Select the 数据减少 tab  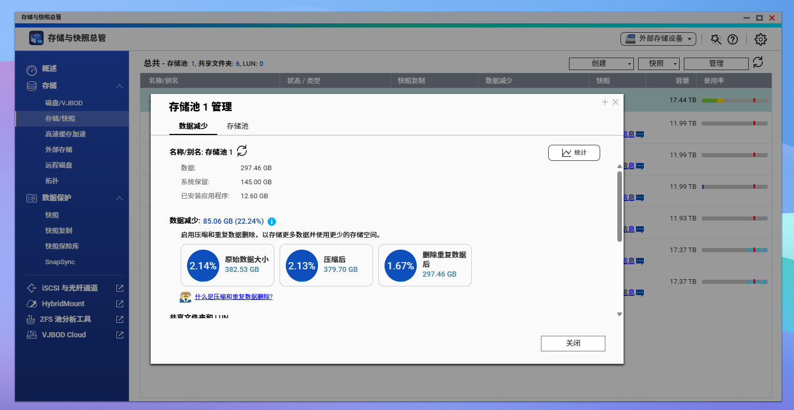point(193,126)
